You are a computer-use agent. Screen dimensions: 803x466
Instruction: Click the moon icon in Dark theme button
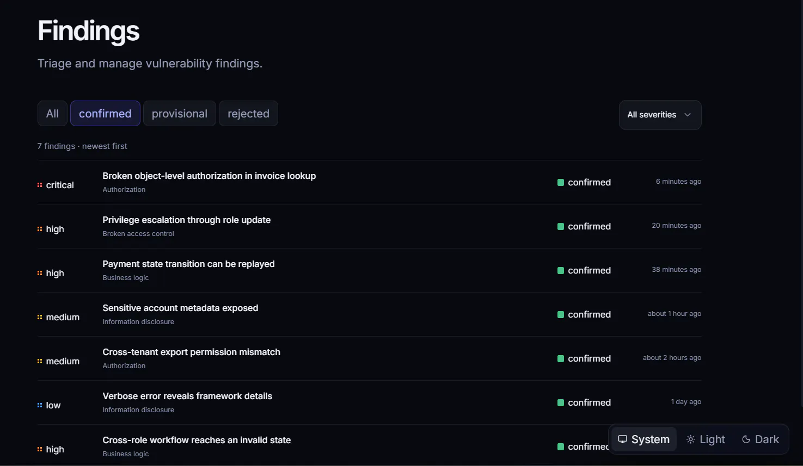point(746,439)
